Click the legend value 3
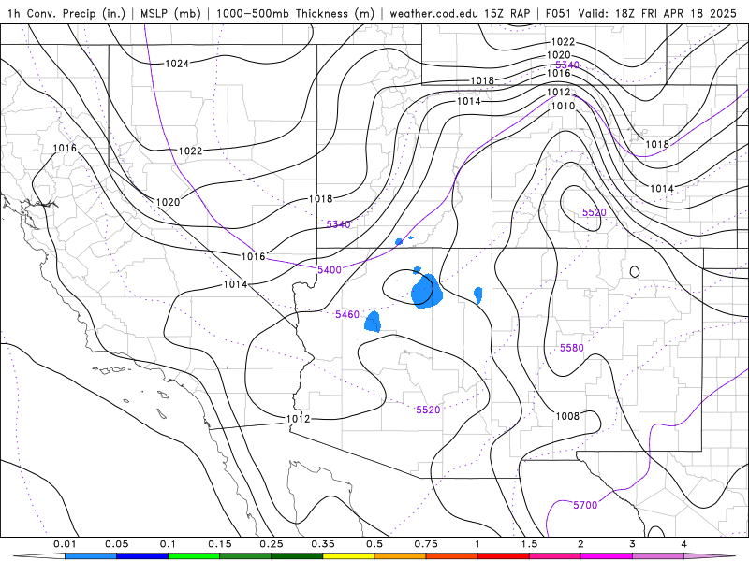The width and height of the screenshot is (749, 561). point(633,544)
